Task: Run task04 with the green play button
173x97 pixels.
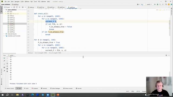Action: 155,4
